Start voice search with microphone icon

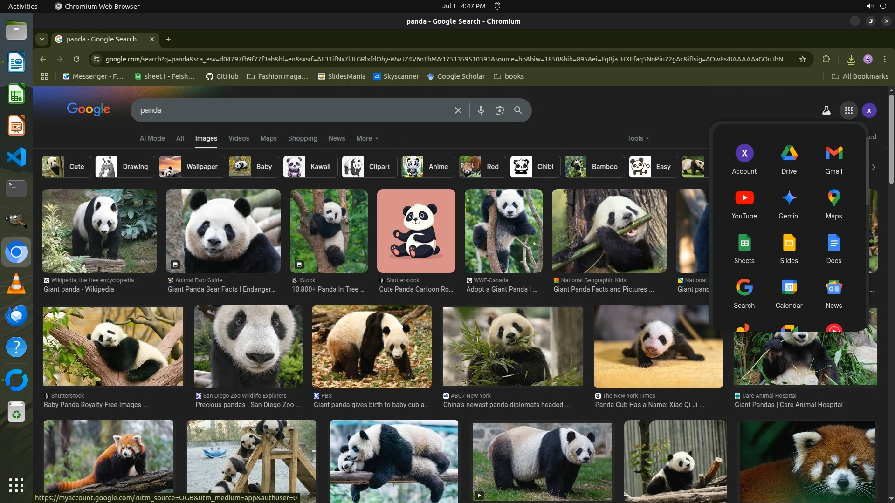[481, 110]
